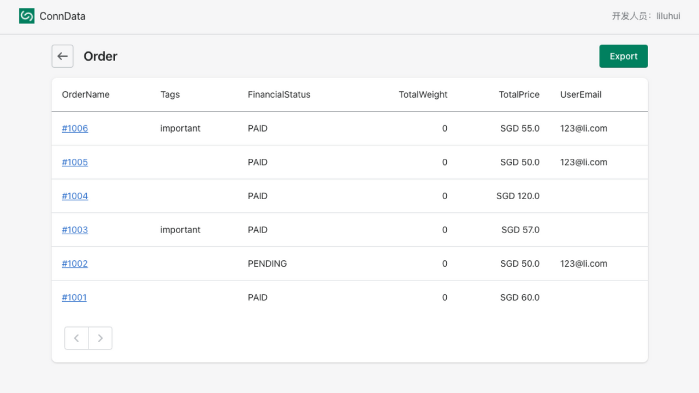This screenshot has height=393, width=699.
Task: Go back using the arrow button
Action: coord(62,56)
